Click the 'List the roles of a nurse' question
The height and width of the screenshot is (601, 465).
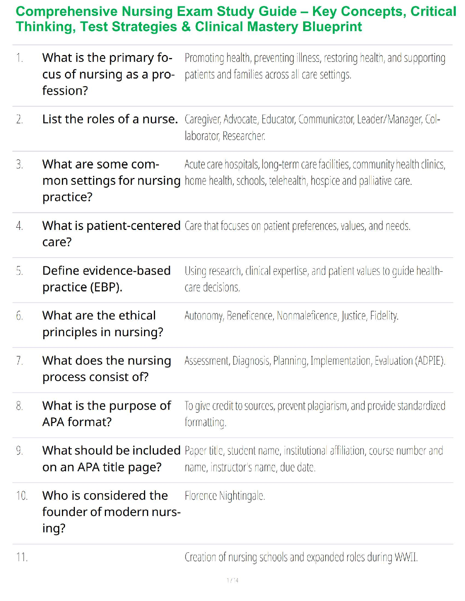point(110,119)
